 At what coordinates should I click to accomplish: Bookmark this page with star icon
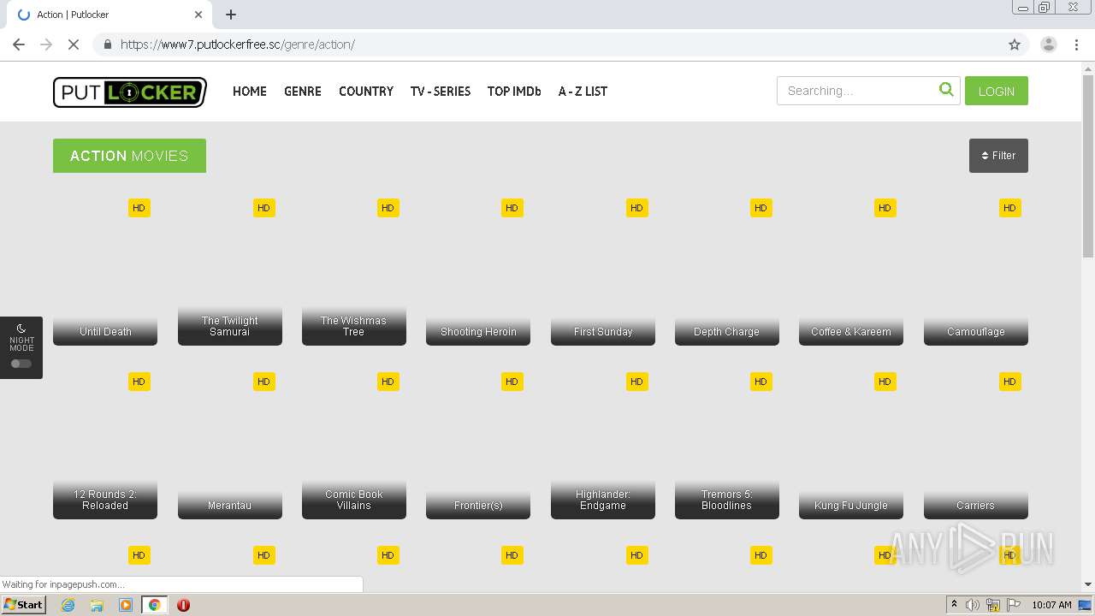(1015, 44)
